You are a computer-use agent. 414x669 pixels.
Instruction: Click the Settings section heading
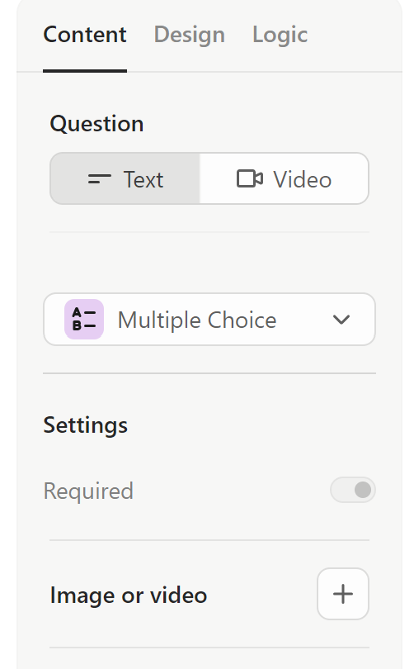pyautogui.click(x=85, y=425)
